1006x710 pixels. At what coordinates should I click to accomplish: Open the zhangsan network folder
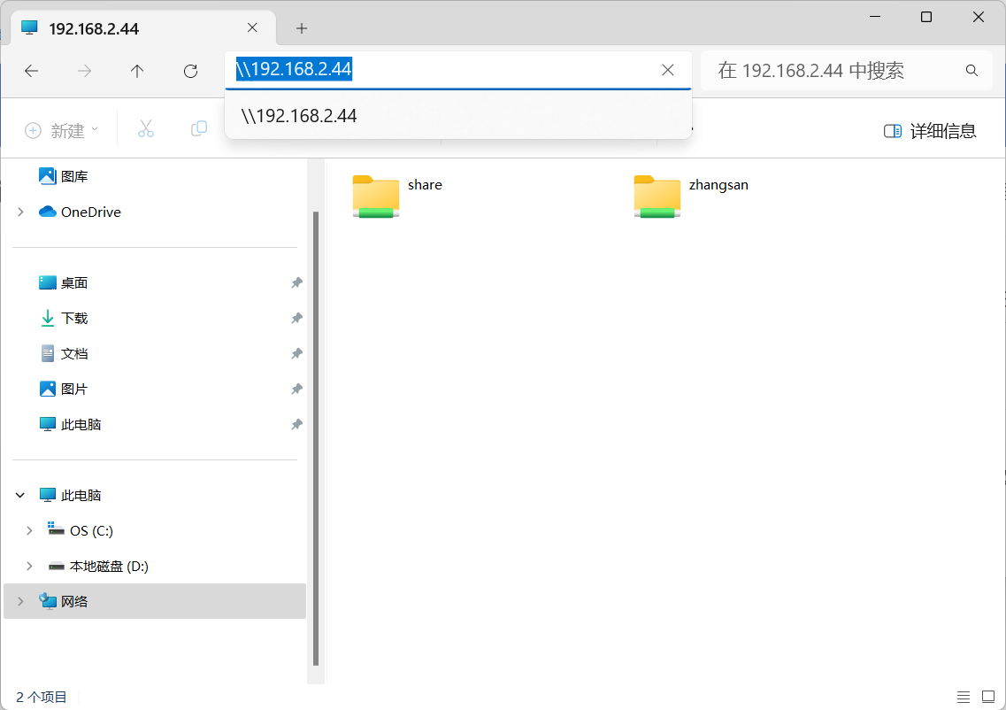click(x=657, y=196)
